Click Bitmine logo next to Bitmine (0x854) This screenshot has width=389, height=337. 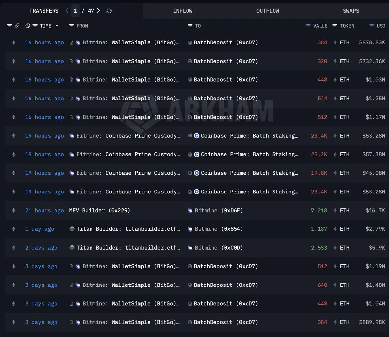click(190, 229)
